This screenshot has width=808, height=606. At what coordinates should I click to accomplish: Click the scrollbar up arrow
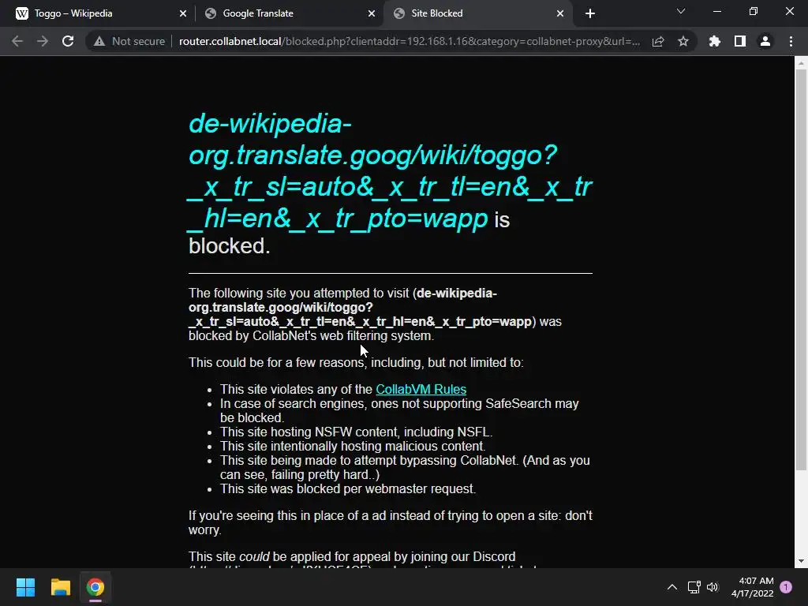pyautogui.click(x=801, y=63)
